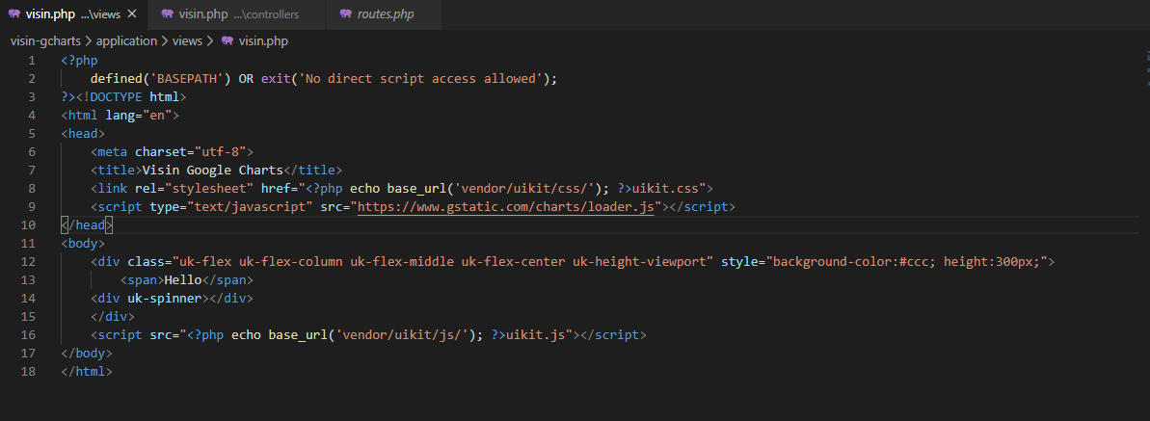Click PHP elephant icon on controllers tab
1150x421 pixels.
click(x=167, y=13)
